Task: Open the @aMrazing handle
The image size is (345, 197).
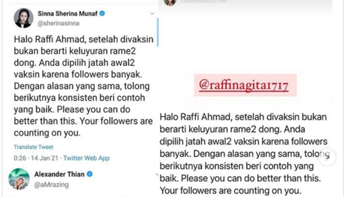Action: point(51,185)
